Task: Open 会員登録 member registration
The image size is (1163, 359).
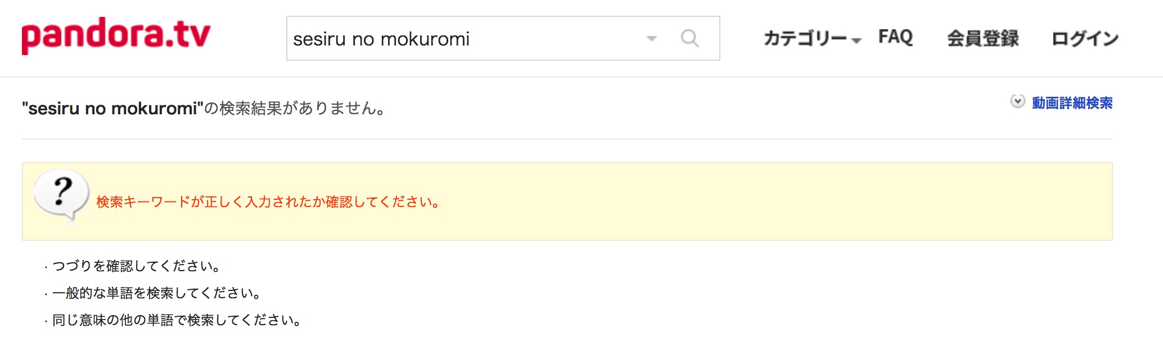Action: point(982,38)
